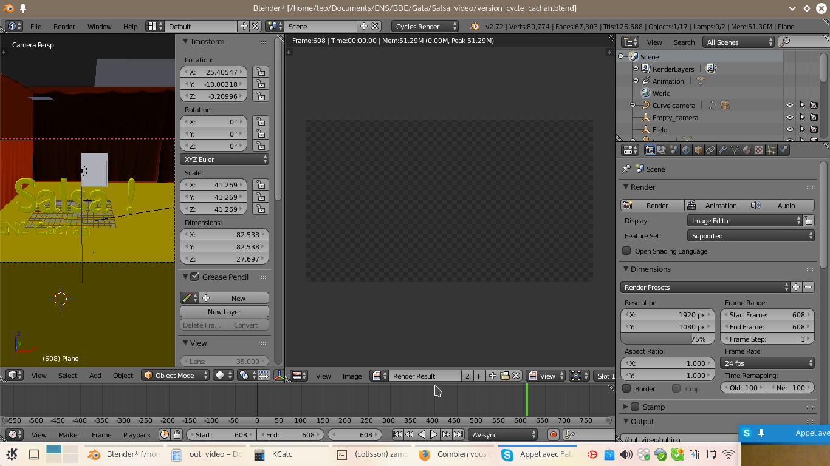Open the All Scenes outliner filter dropdown

pyautogui.click(x=738, y=42)
